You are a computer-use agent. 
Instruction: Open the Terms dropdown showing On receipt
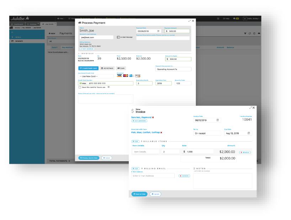(x=207, y=133)
